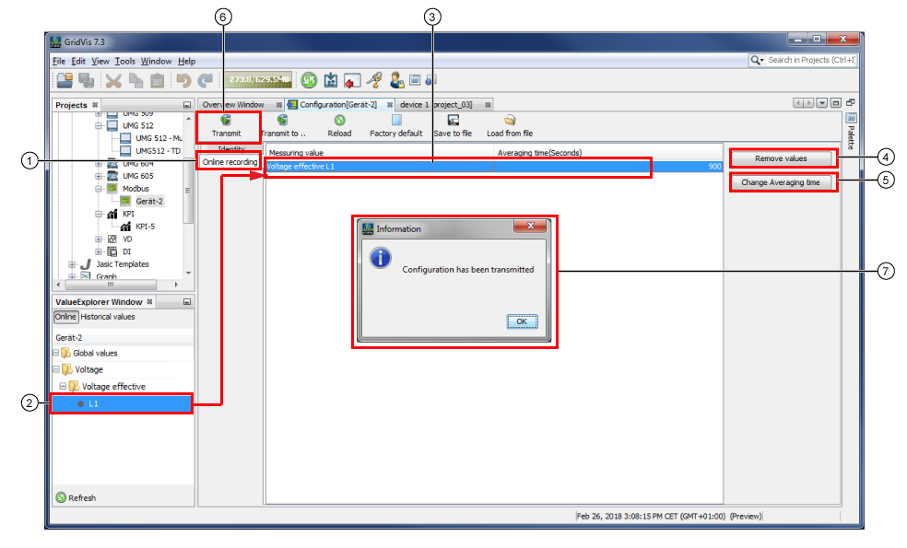Click the Reload configuration icon
The image size is (907, 548).
click(x=339, y=120)
